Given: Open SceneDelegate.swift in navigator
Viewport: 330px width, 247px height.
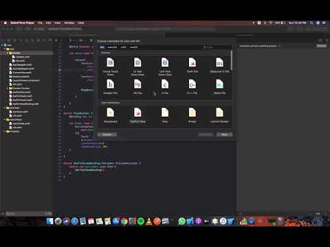Looking at the screenshot, I should 21,69.
